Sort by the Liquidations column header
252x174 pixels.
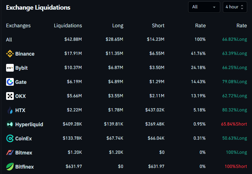tap(68, 26)
